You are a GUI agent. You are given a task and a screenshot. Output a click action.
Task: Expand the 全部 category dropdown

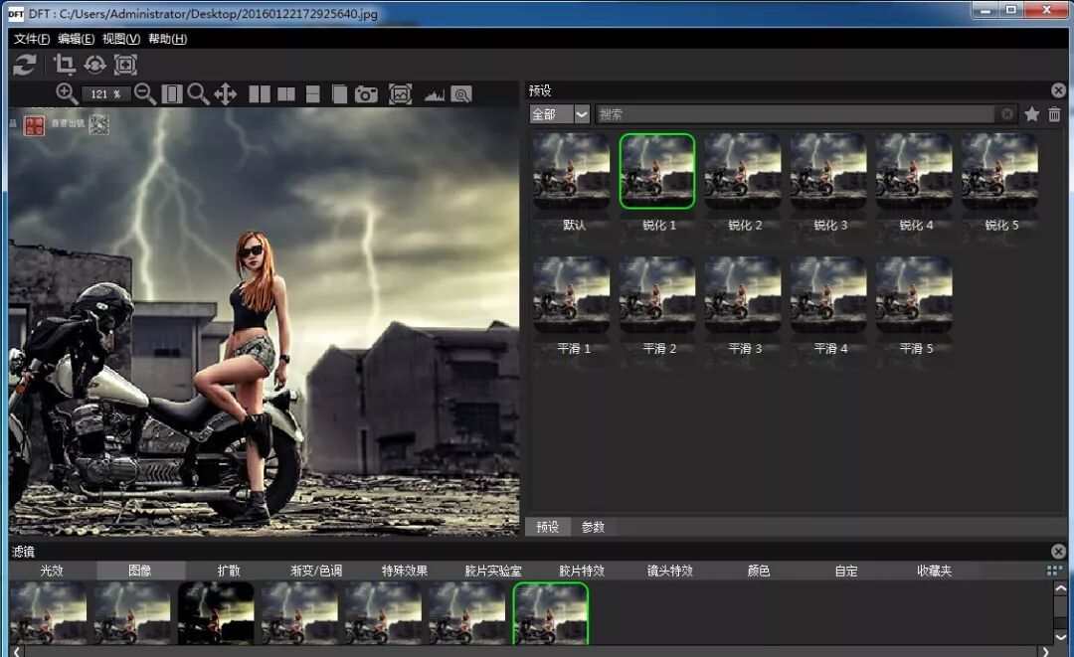pos(582,114)
